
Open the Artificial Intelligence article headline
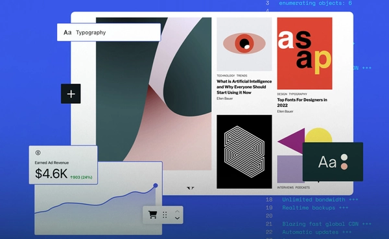244,87
